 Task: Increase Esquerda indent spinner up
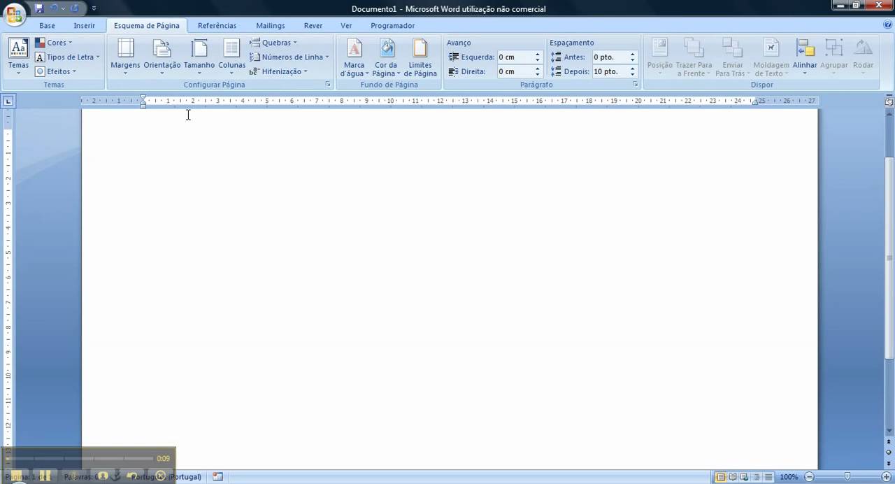[537, 54]
